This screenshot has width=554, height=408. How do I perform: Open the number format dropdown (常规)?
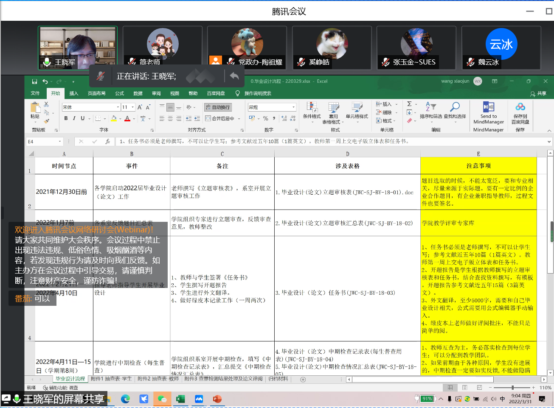point(293,107)
